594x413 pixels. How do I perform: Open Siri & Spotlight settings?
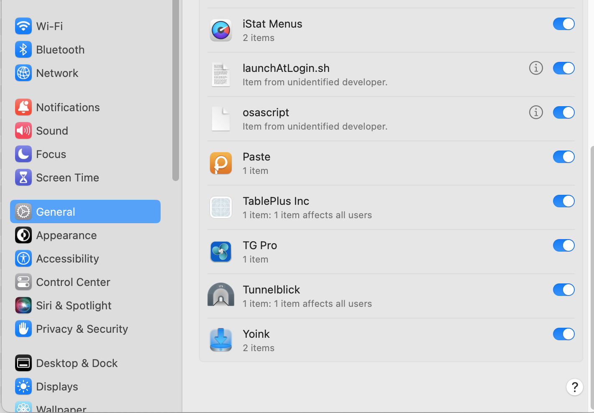pos(85,305)
